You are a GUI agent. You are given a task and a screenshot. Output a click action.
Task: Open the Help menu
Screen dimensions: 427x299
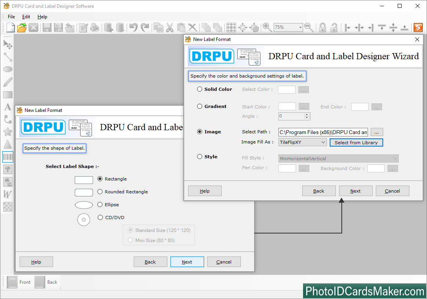coord(42,16)
